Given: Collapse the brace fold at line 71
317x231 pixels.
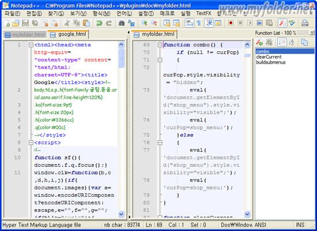Looking at the screenshot, I should [160, 60].
